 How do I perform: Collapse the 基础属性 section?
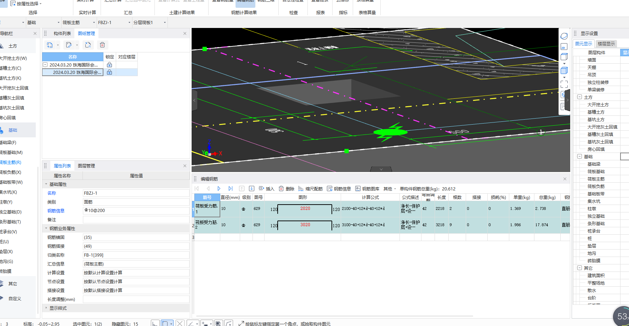pyautogui.click(x=46, y=184)
